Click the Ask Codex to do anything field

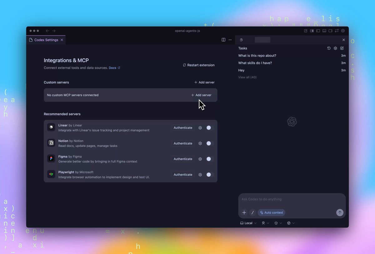pyautogui.click(x=292, y=199)
